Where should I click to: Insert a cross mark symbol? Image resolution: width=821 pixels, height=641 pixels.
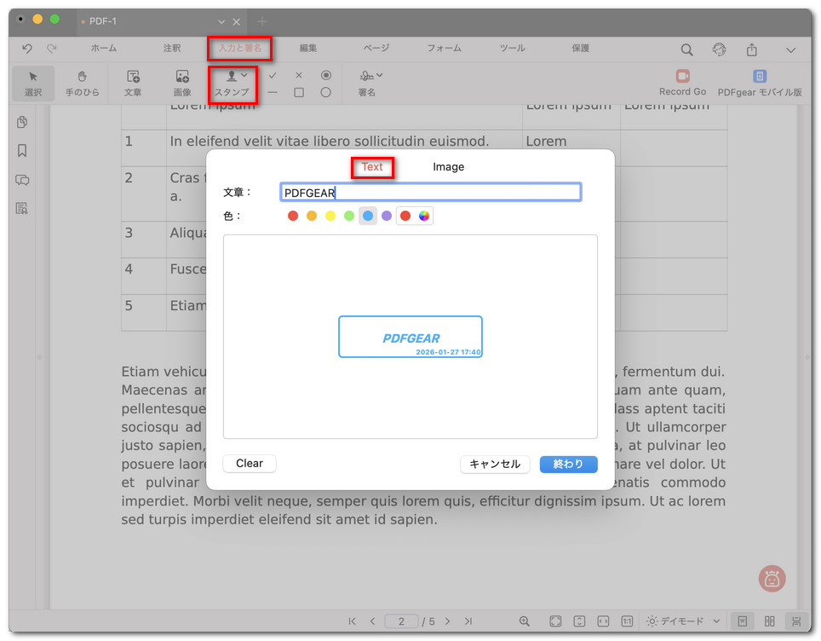click(x=299, y=76)
